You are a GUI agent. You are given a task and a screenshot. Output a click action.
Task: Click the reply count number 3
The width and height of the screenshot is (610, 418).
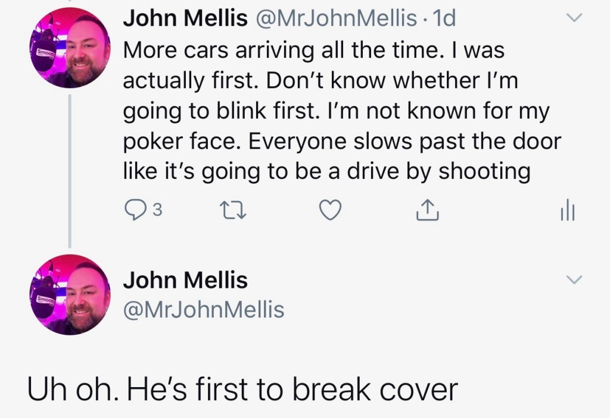(157, 210)
